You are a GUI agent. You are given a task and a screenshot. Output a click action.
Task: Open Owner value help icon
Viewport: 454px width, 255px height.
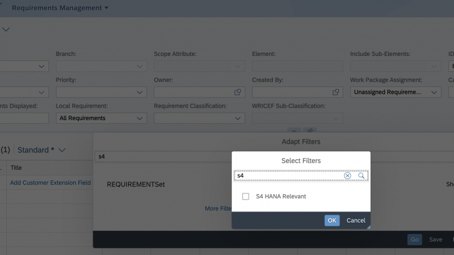click(238, 92)
